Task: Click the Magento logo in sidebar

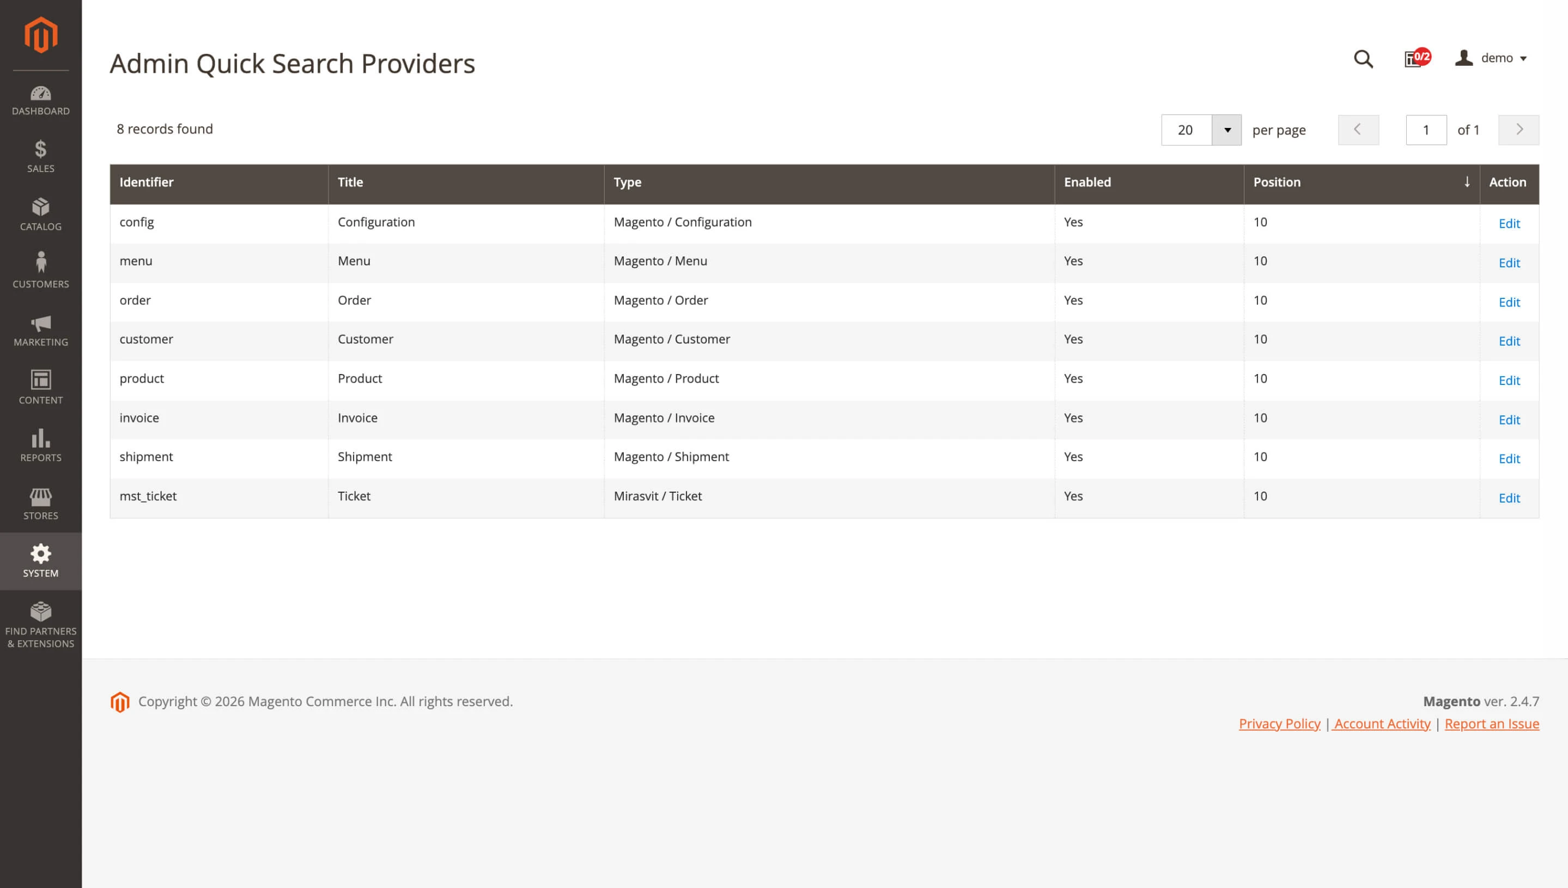Action: (41, 35)
